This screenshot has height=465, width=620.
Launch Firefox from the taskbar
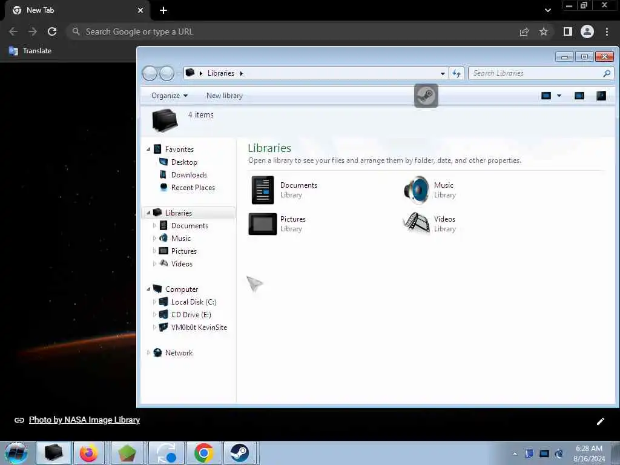click(x=89, y=453)
